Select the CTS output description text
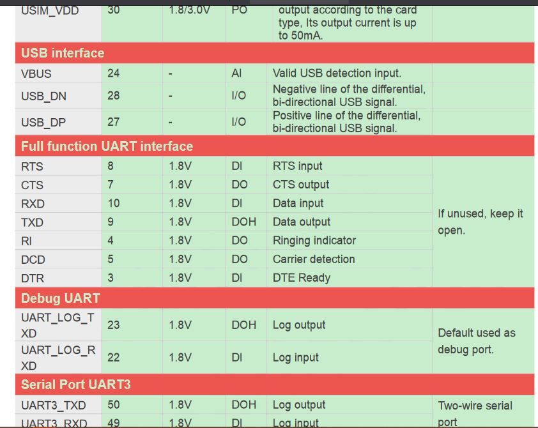 click(301, 185)
